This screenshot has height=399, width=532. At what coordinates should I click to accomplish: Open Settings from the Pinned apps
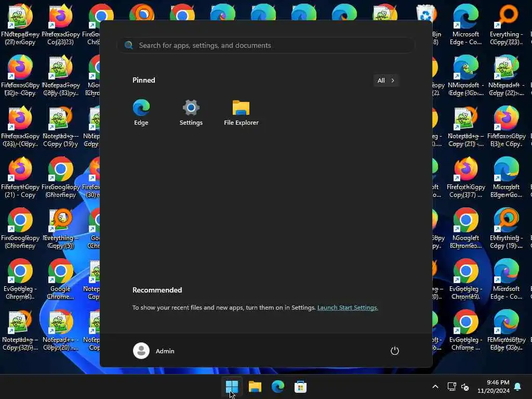(191, 113)
